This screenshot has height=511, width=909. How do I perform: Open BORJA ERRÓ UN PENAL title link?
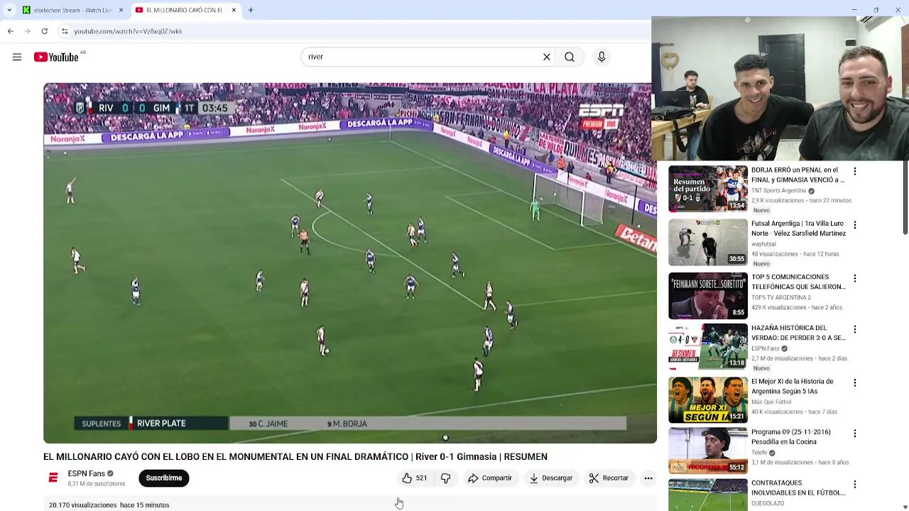pyautogui.click(x=798, y=175)
